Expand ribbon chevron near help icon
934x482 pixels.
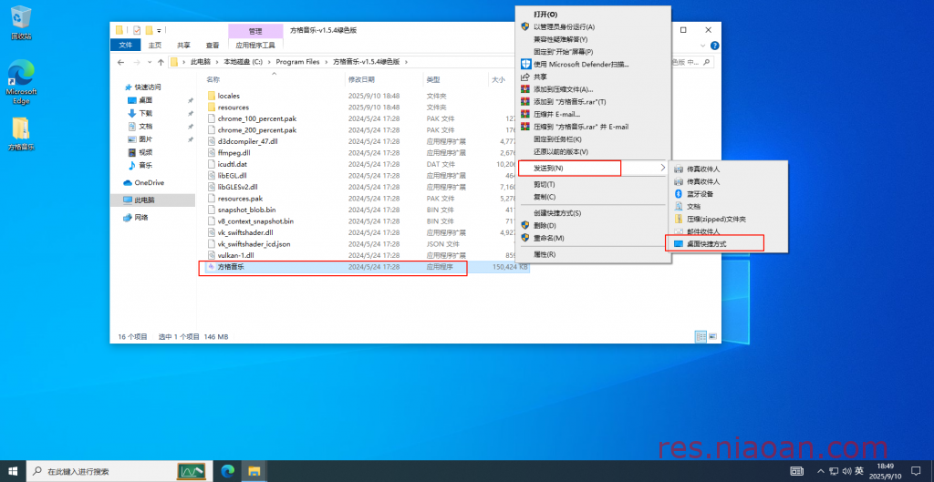coord(703,46)
